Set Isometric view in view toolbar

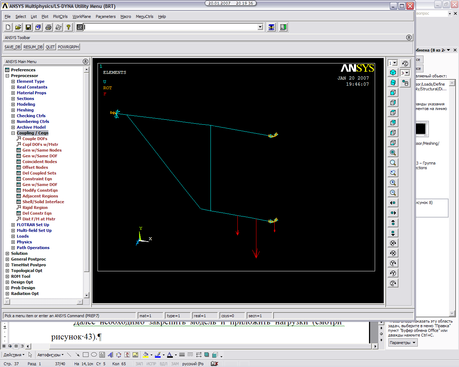(x=393, y=72)
